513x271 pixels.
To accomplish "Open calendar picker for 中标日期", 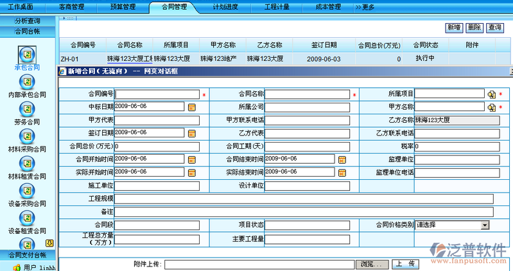I will click(x=191, y=107).
